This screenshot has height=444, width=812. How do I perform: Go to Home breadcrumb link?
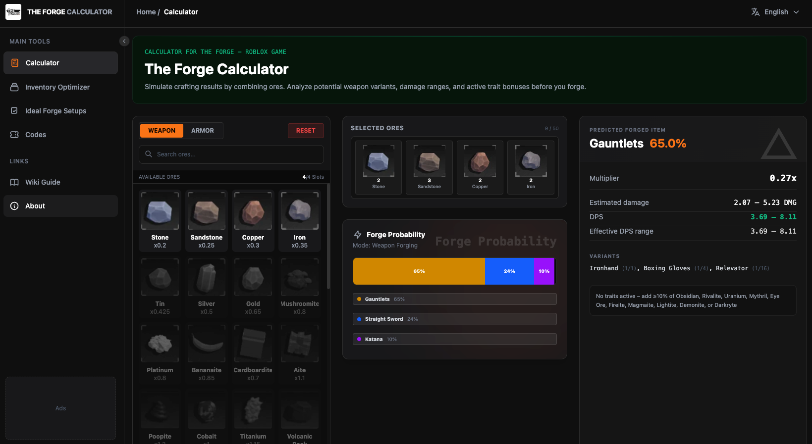tap(146, 12)
